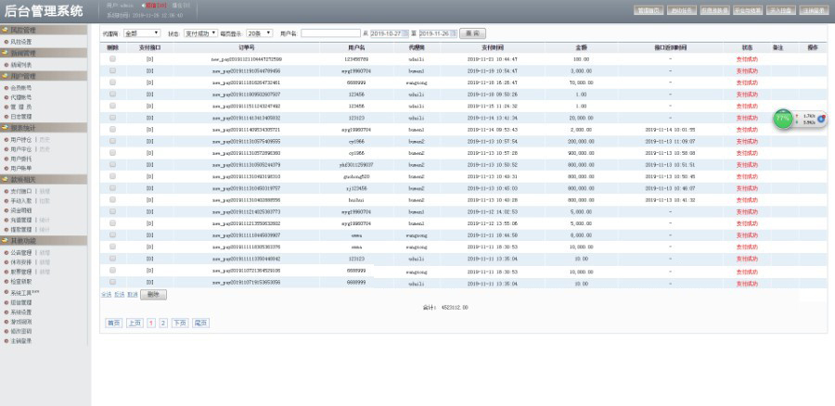
Task: Change per-page display dropdown from 20条
Action: 260,32
